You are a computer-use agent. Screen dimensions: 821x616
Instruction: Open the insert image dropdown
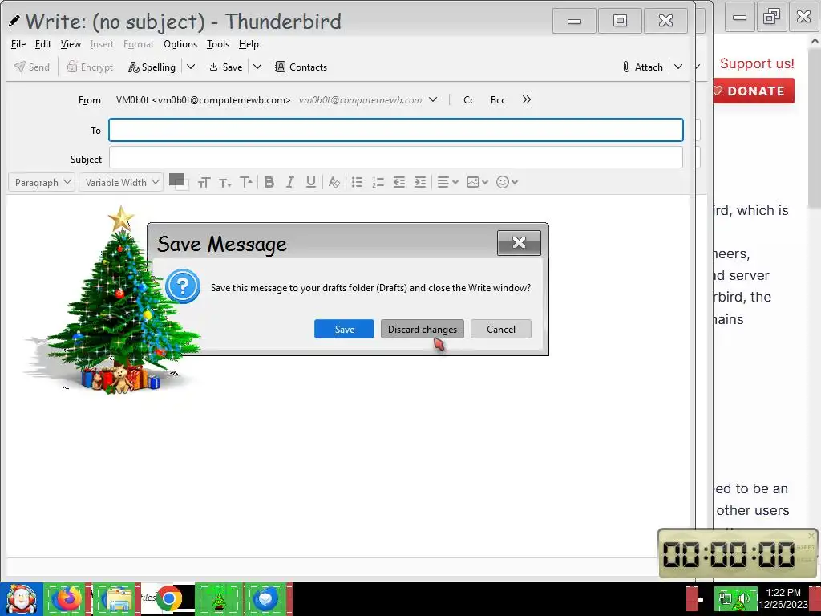[x=477, y=182]
